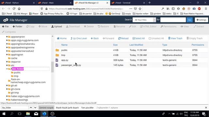This screenshot has width=209, height=117.
Task: Expand the appsveterinersozluk2 folder
Action: [x=7, y=51]
